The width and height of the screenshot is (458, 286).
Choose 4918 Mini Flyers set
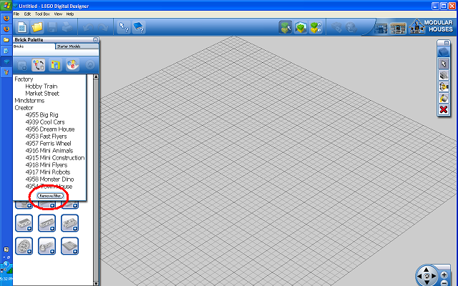point(46,165)
